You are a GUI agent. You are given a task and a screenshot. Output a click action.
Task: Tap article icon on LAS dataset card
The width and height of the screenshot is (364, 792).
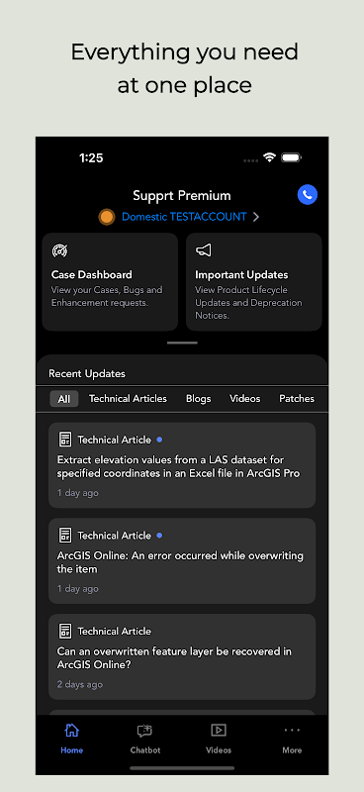pos(64,440)
